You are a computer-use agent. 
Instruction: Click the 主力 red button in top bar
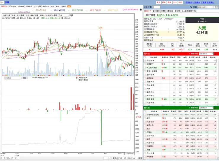(x=175, y=2)
